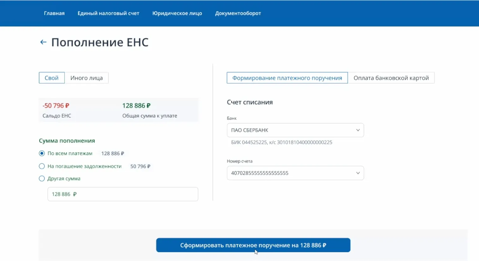Switch to the Иного лица tab
This screenshot has width=479, height=261.
[x=87, y=78]
